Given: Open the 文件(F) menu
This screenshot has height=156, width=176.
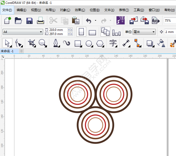Looking at the screenshot, I should click(7, 10).
